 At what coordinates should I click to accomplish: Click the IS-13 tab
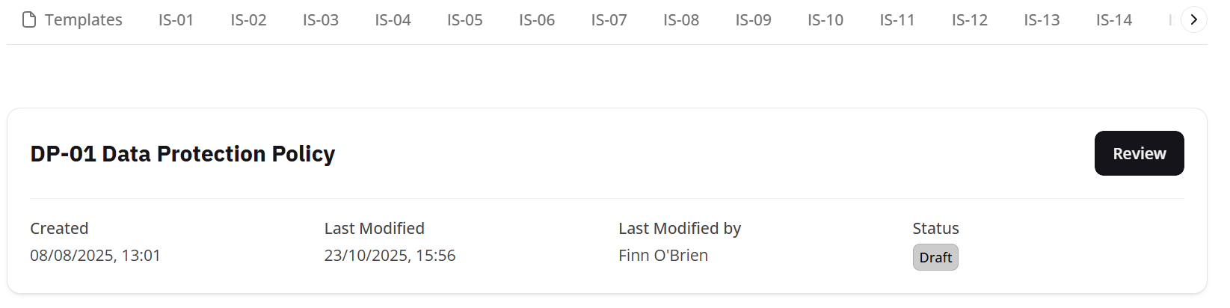pyautogui.click(x=1042, y=20)
